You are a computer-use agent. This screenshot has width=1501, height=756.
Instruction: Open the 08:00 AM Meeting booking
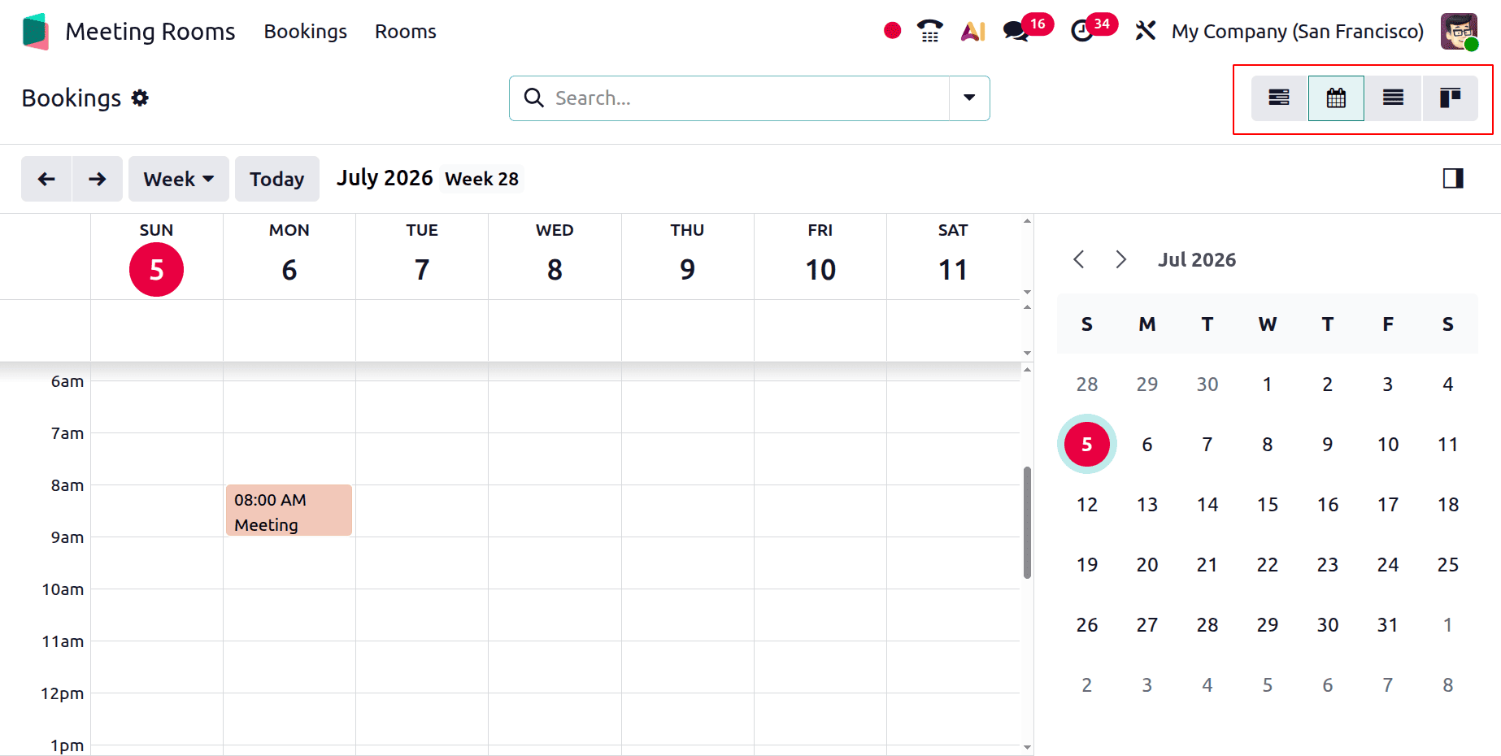click(289, 511)
